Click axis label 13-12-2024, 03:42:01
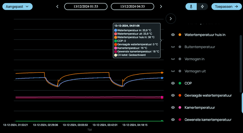243x133 pixels. click(x=105, y=125)
